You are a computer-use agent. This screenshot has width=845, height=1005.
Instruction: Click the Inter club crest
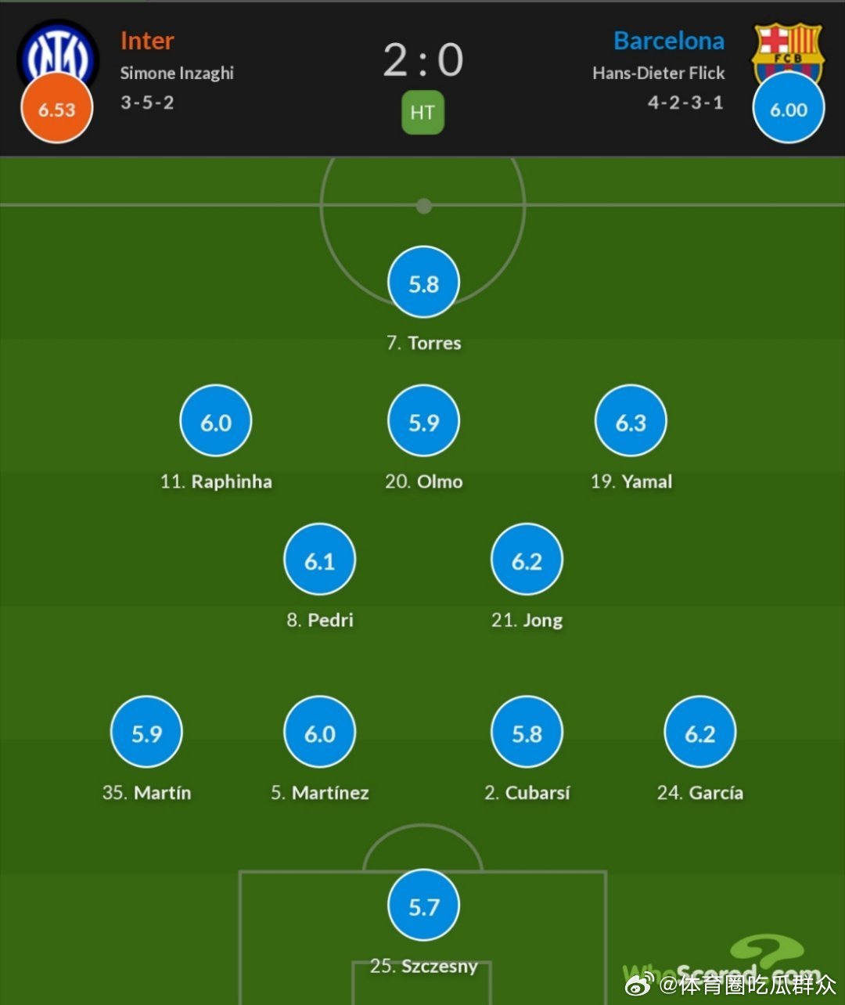coord(58,53)
